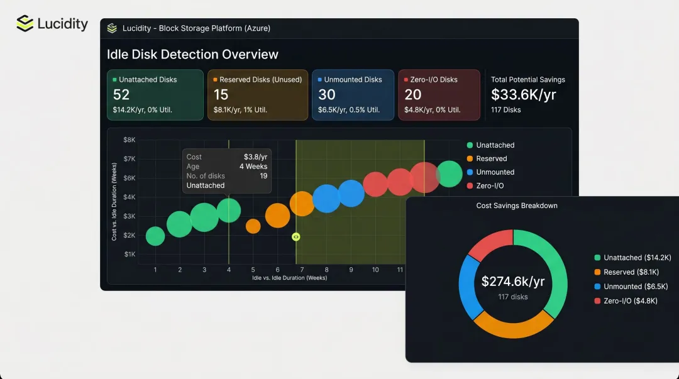Screen dimensions: 679x379
Task: Click the $6.5K/yr, 0.5% Util. text
Action: [x=348, y=110]
